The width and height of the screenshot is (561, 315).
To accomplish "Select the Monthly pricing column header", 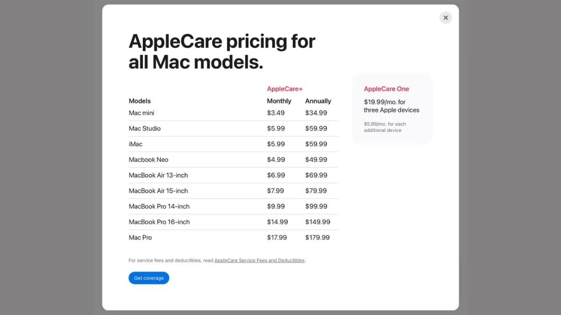I will pyautogui.click(x=279, y=101).
